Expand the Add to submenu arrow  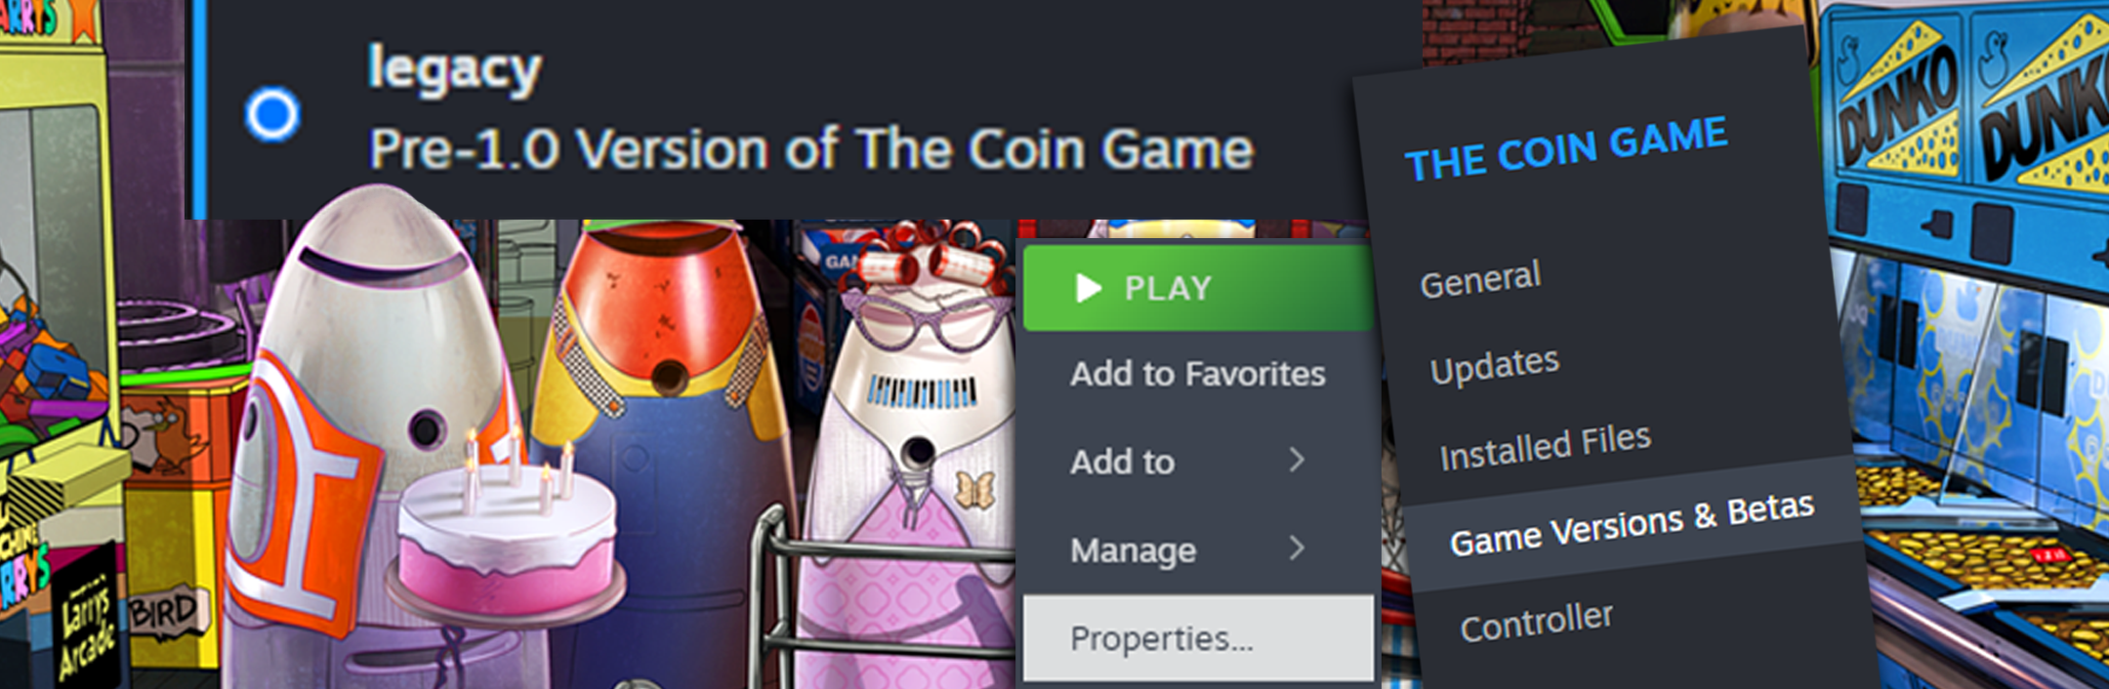point(1297,460)
